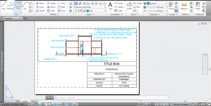
Task: Click the Paste clipboard icon
Action: pos(198,6)
